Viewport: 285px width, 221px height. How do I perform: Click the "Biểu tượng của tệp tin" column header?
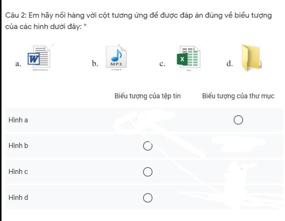[148, 96]
